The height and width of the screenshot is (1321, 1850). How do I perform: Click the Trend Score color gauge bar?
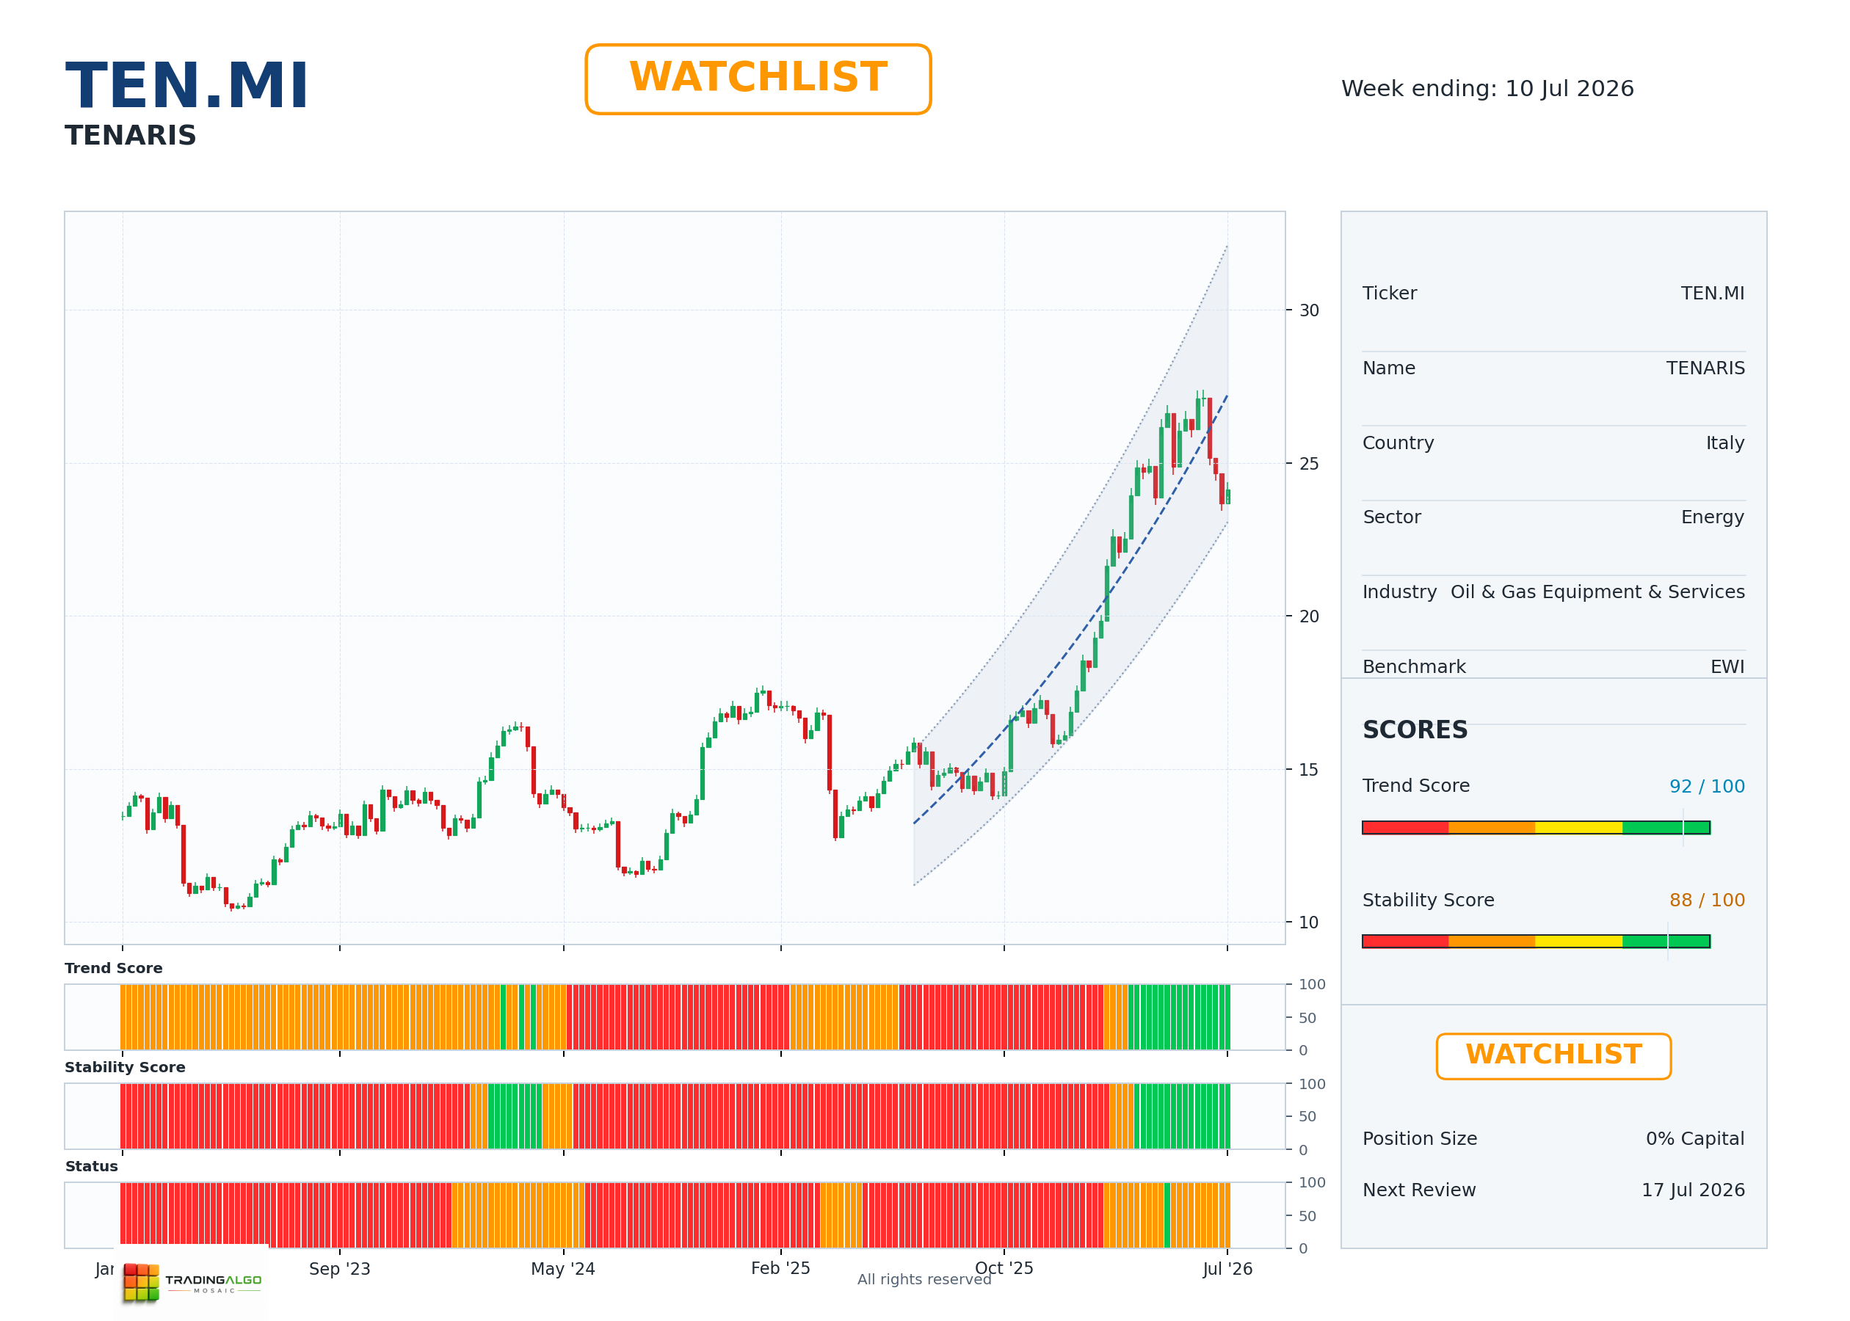(1536, 827)
